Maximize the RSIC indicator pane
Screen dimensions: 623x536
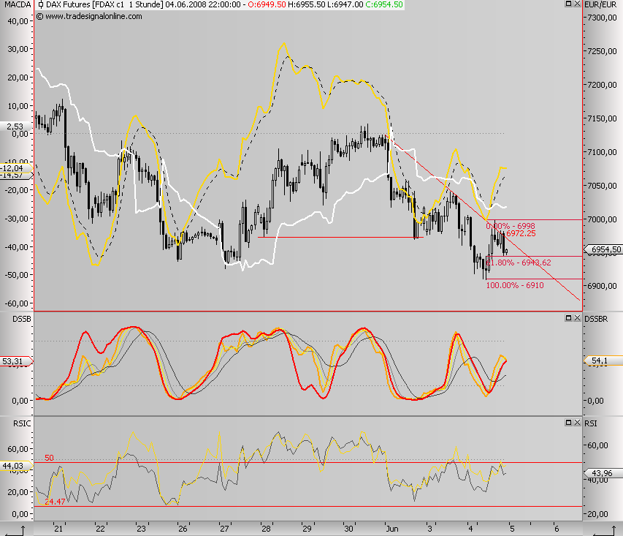click(568, 422)
